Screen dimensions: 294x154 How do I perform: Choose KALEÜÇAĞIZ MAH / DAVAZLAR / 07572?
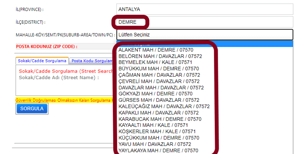[x=164, y=106]
